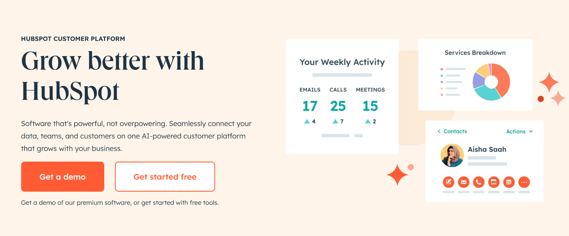Click the Emails count number 17

pyautogui.click(x=310, y=106)
